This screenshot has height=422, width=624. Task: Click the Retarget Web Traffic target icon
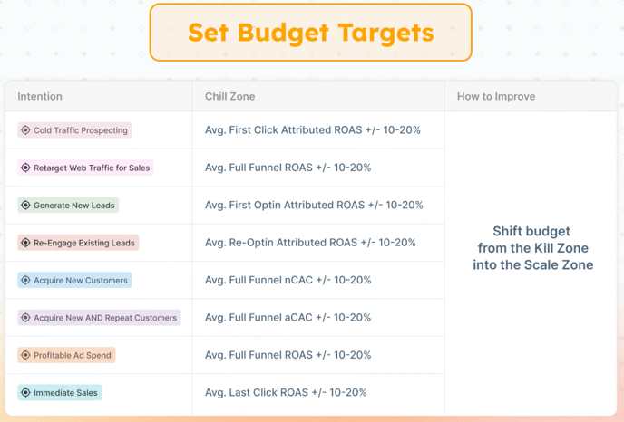pos(25,168)
